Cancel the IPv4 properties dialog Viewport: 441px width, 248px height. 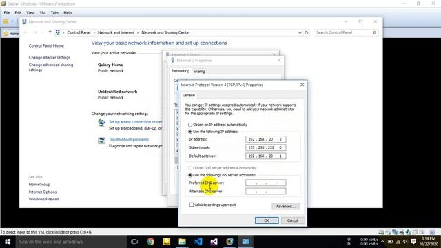(x=292, y=220)
